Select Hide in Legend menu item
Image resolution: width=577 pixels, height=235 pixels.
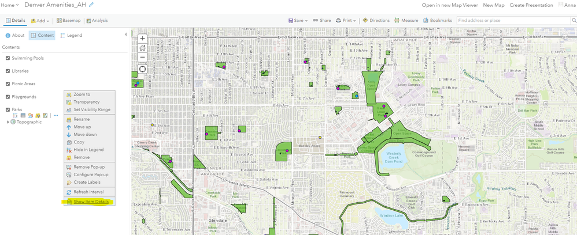tap(88, 150)
